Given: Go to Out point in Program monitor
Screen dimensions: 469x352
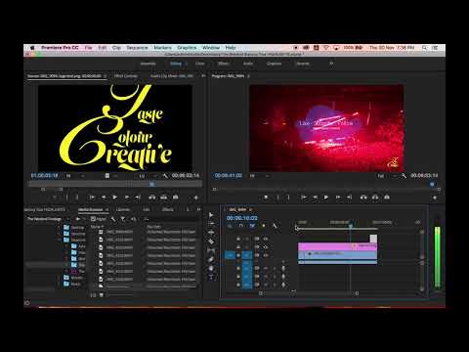Looking at the screenshot, I should point(349,198).
